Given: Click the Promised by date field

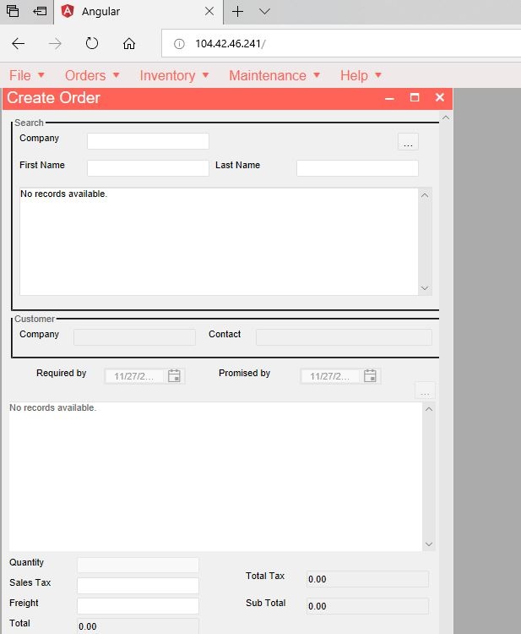Looking at the screenshot, I should click(330, 376).
